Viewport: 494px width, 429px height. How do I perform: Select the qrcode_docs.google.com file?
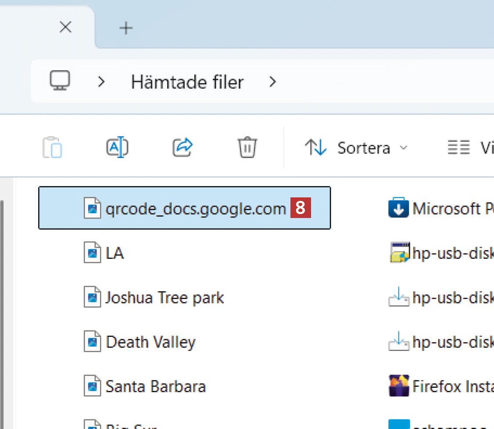tap(195, 208)
